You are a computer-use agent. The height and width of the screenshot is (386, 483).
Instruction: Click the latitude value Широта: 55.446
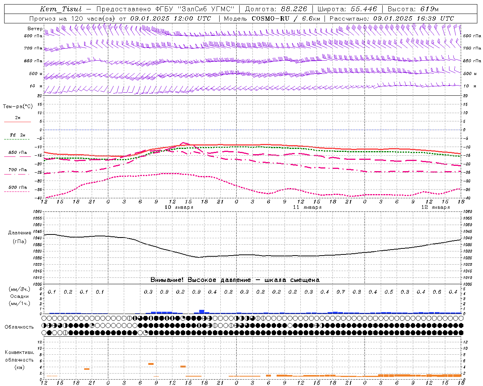[x=347, y=9]
